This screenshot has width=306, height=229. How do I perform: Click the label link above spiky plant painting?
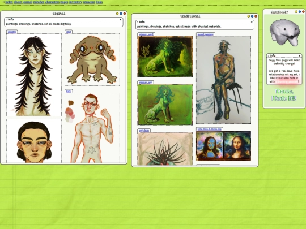(x=144, y=131)
